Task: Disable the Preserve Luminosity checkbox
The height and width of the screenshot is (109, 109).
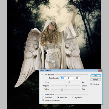Action: (43, 100)
